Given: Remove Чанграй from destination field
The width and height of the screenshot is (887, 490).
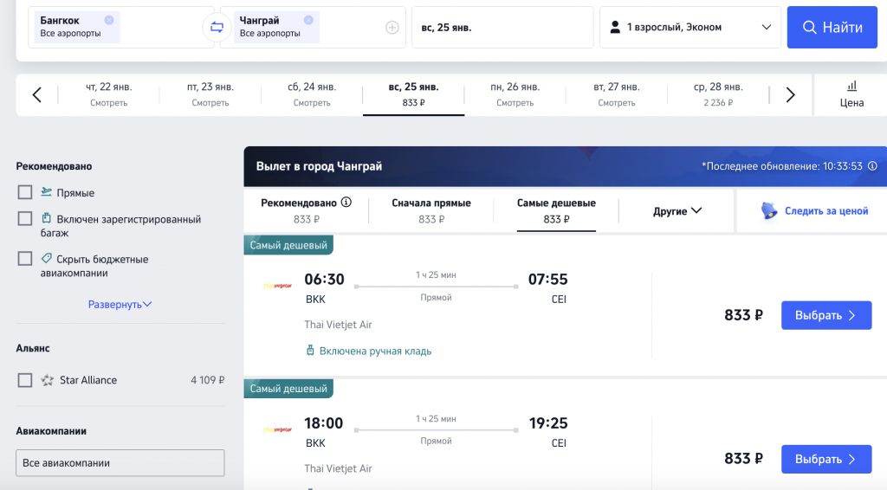Looking at the screenshot, I should (308, 20).
